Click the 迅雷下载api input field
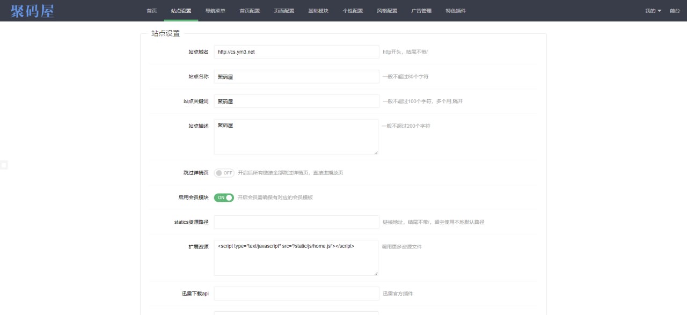 (296, 294)
